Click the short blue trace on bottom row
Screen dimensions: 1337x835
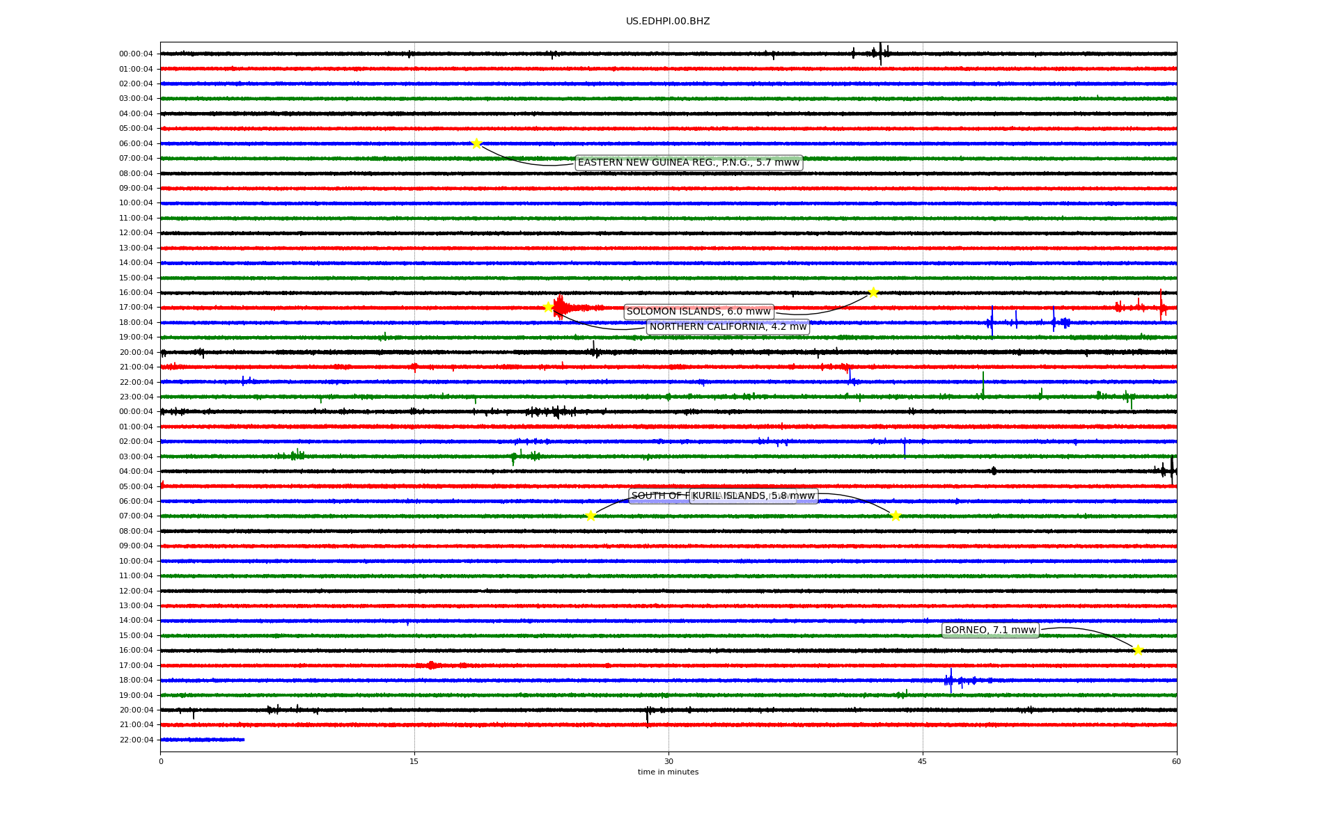(202, 740)
